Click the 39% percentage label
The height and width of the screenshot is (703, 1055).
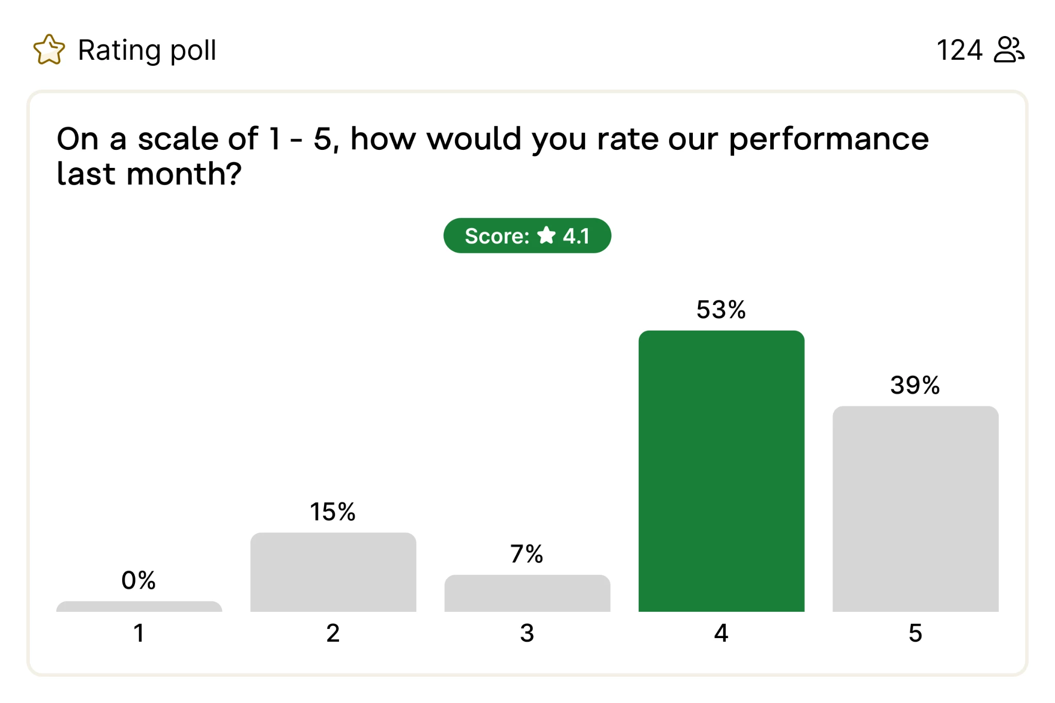915,385
